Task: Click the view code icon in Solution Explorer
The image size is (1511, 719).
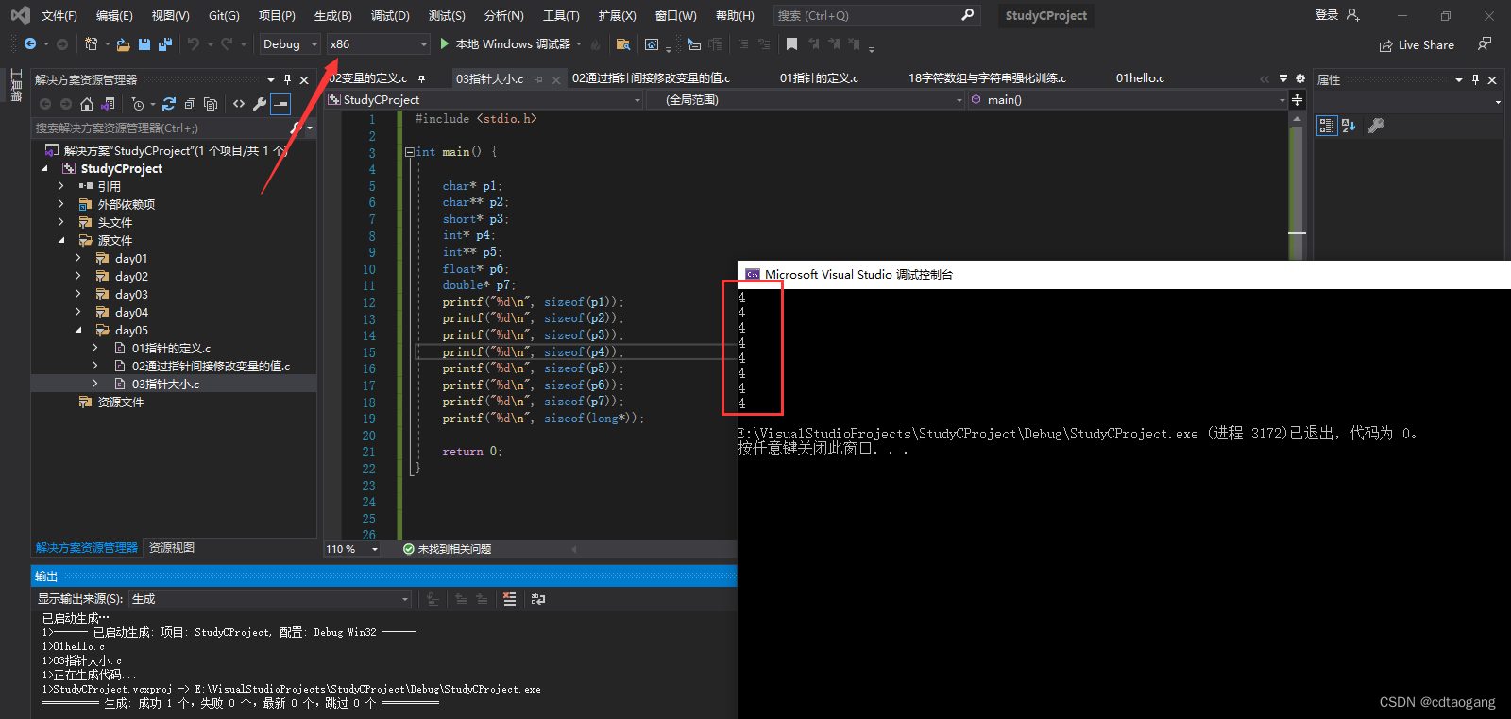Action: pyautogui.click(x=239, y=104)
